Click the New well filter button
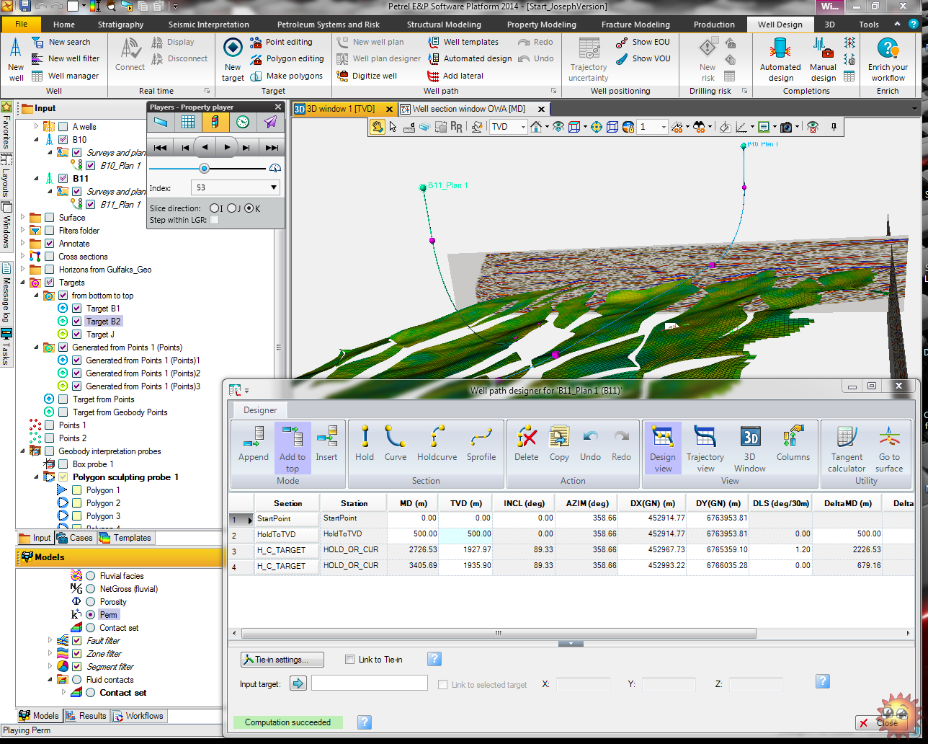This screenshot has width=928, height=744. coord(66,58)
